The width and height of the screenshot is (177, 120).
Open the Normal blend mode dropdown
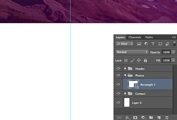[x=132, y=52]
